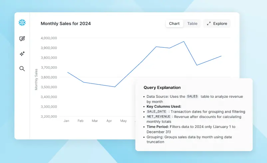
Task: Click the NET_REVENUE column tag
Action: [158, 117]
